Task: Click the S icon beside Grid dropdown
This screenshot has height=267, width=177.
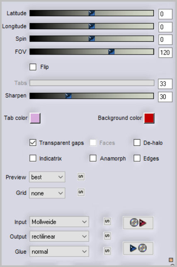Action: 81,192
